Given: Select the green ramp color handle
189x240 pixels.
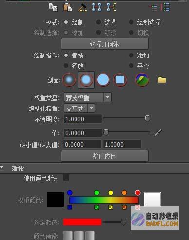Looking at the screenshot, I should click(97, 193).
